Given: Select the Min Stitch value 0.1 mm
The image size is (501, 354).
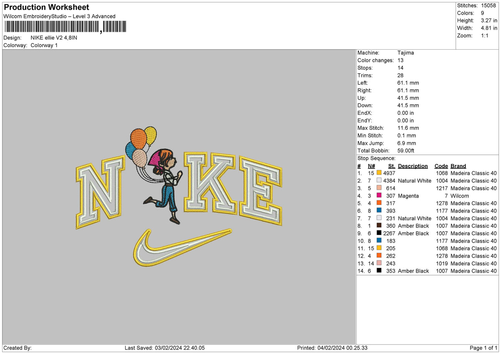Looking at the screenshot, I should click(407, 136).
